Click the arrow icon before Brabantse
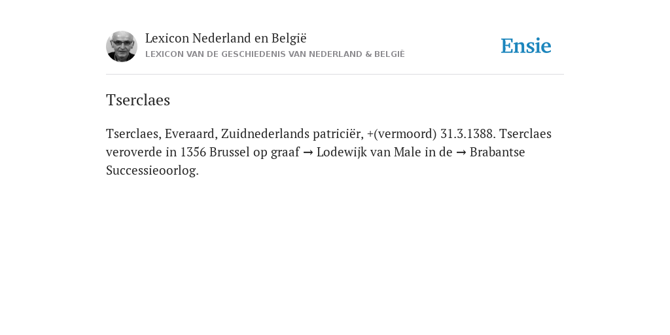The width and height of the screenshot is (670, 335). [461, 152]
